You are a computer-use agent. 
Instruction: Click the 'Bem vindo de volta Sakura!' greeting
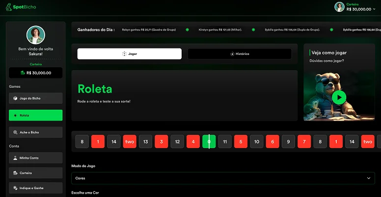36,51
